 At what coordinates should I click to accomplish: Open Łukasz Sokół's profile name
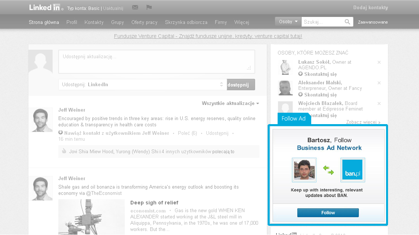[314, 62]
